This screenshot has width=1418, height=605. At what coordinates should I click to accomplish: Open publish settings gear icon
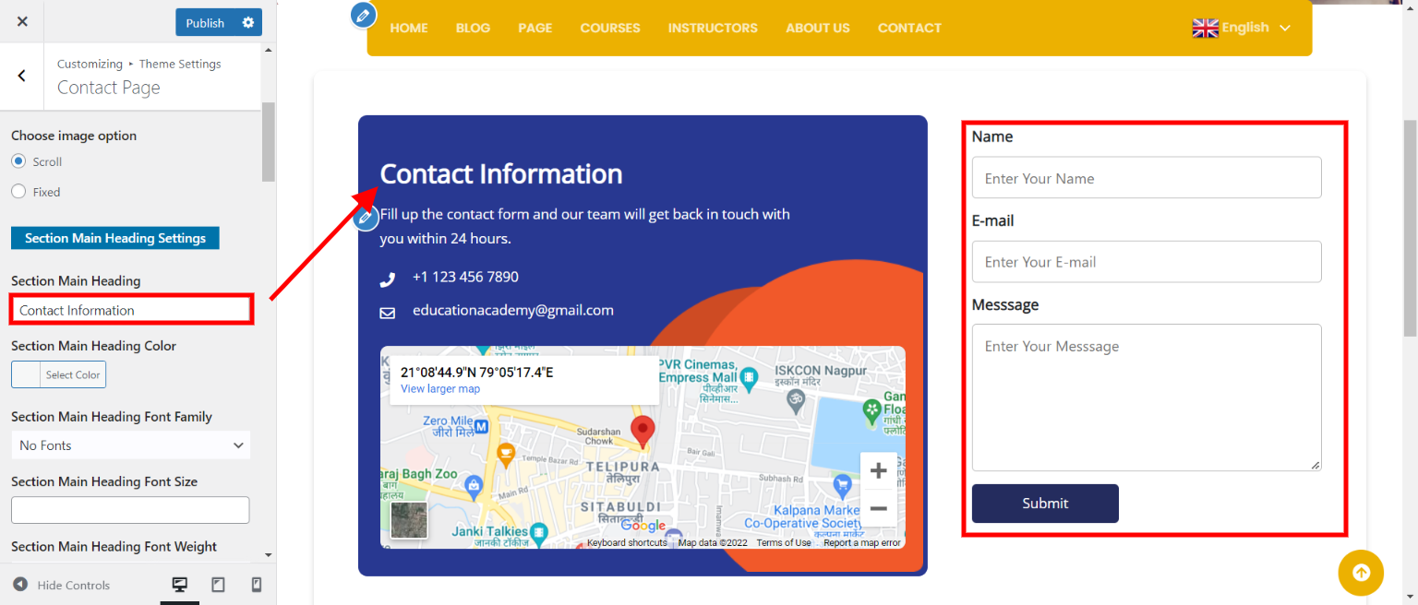[247, 22]
